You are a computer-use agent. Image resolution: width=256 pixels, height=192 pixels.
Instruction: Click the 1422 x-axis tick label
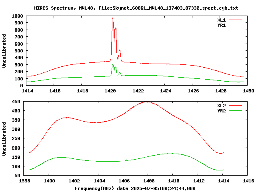[x=138, y=91]
